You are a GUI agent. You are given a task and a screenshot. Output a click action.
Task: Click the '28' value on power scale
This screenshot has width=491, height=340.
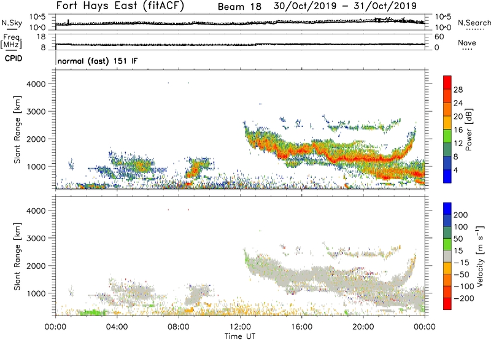tap(458, 90)
